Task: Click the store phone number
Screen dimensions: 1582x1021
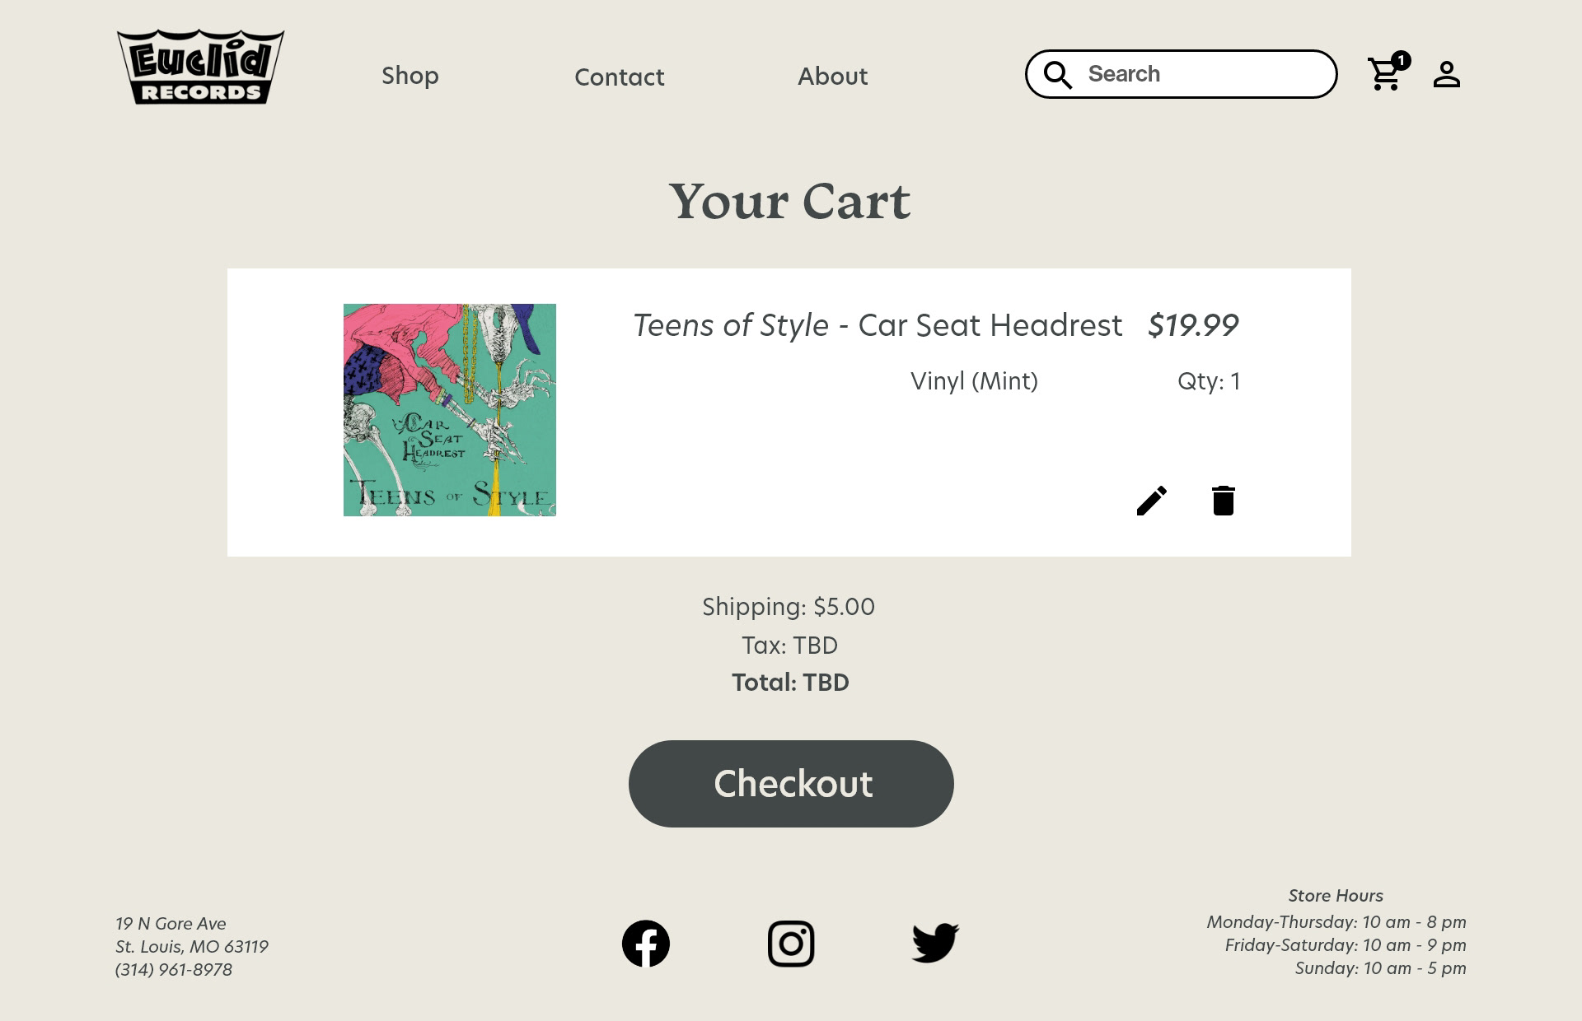Action: (174, 970)
